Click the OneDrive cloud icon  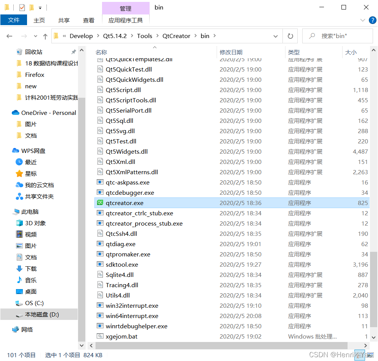pos(16,113)
